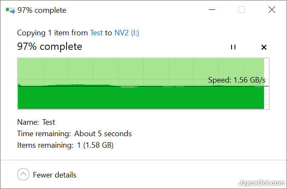Image resolution: width=287 pixels, height=189 pixels.
Task: Click the 97% complete window title
Action: coord(42,10)
